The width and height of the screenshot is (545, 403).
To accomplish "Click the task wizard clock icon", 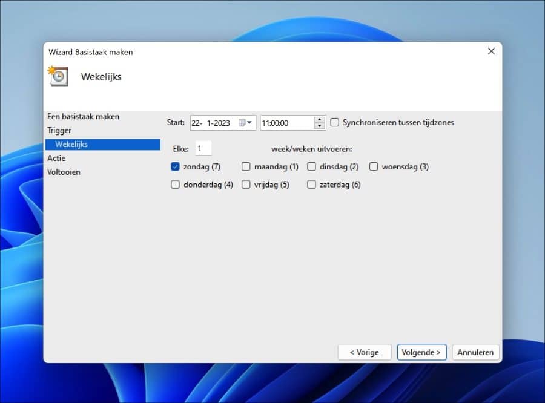I will [x=58, y=76].
